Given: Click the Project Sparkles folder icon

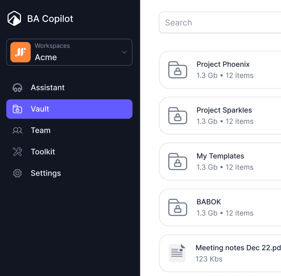Looking at the screenshot, I should (178, 116).
